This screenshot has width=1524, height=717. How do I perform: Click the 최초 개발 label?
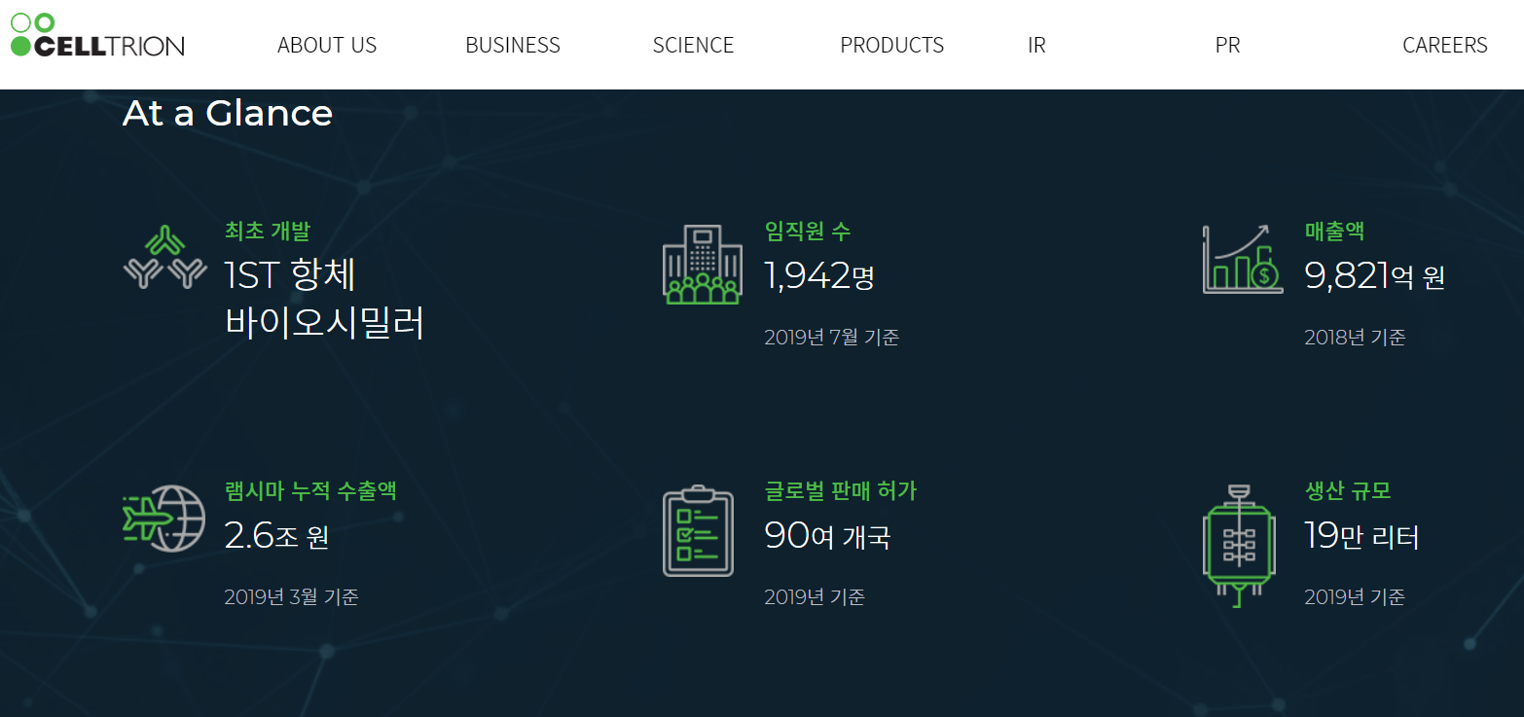coord(268,231)
